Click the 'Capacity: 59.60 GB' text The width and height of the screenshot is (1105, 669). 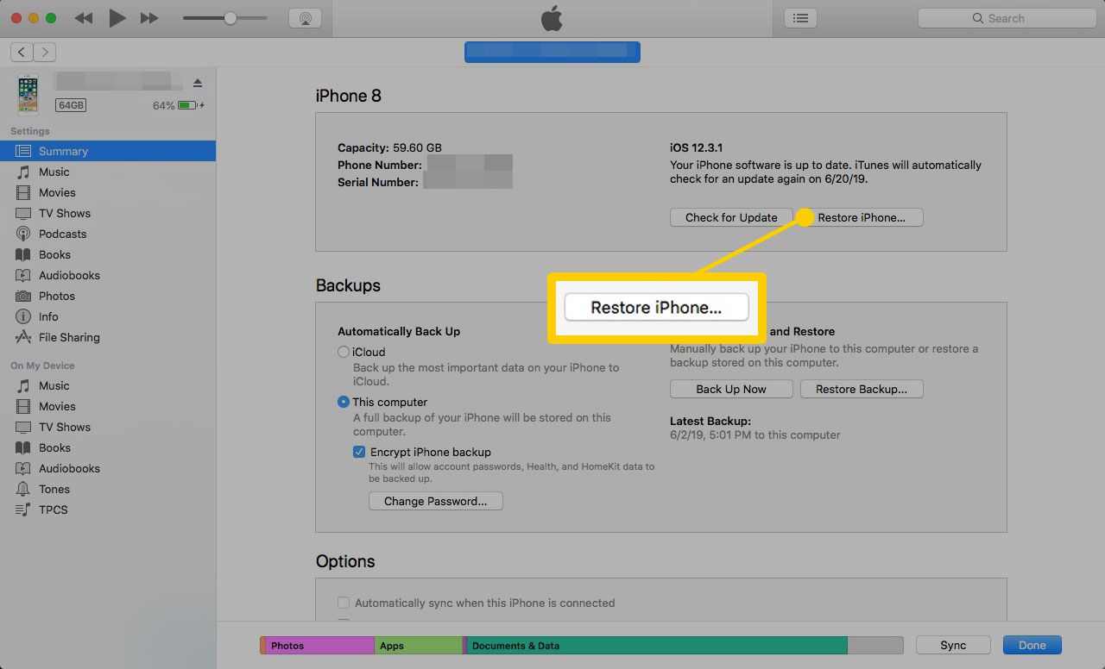coord(389,147)
